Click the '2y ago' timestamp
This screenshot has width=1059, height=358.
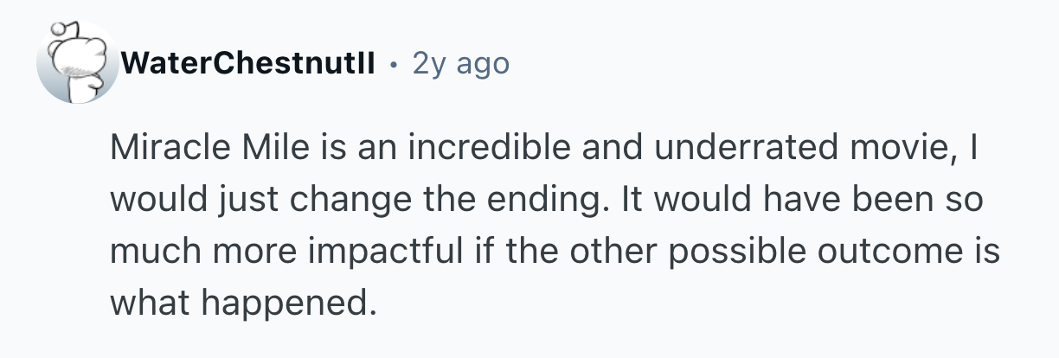coord(461,63)
